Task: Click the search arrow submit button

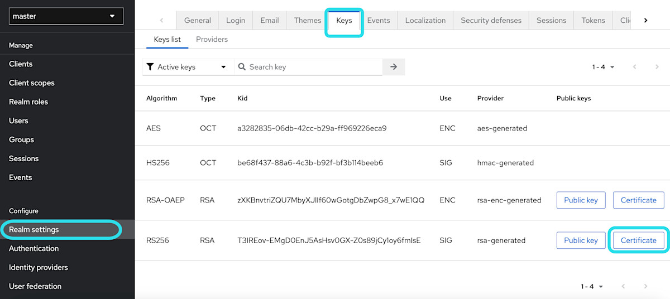Action: [394, 67]
